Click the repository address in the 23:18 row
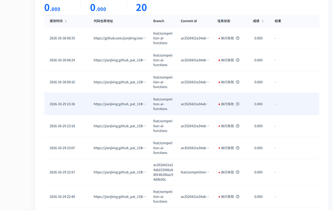The image size is (333, 211). [x=120, y=126]
